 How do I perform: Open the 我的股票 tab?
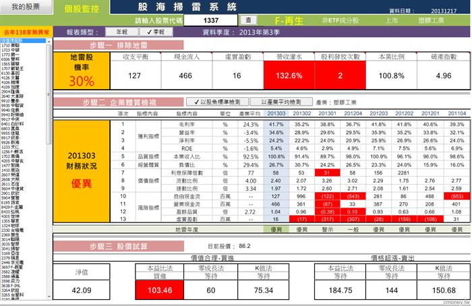point(26,7)
